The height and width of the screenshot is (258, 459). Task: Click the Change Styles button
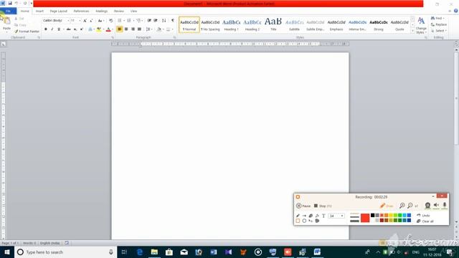click(421, 26)
